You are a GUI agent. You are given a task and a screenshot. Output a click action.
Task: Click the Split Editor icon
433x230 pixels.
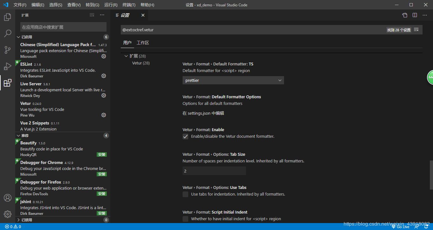(415, 15)
